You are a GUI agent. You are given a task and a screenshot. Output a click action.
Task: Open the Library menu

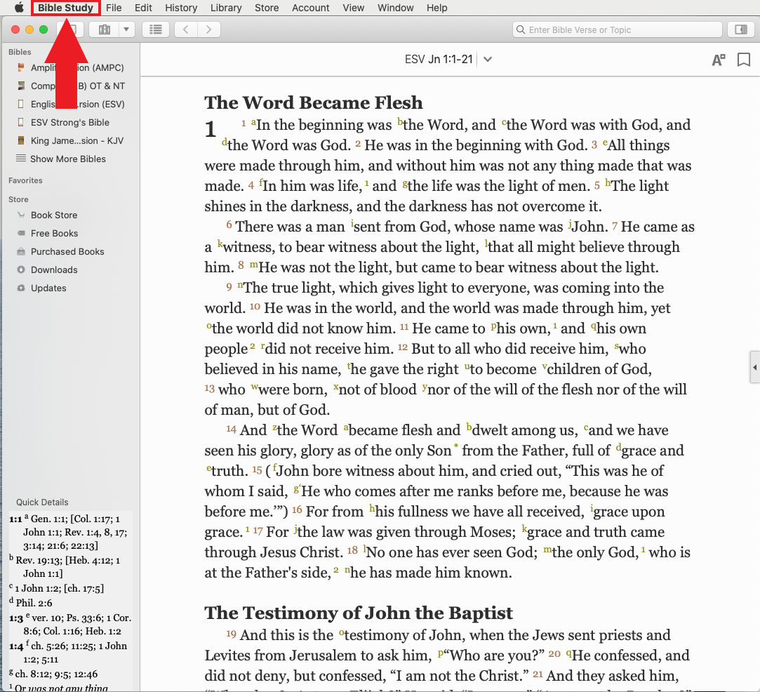226,8
